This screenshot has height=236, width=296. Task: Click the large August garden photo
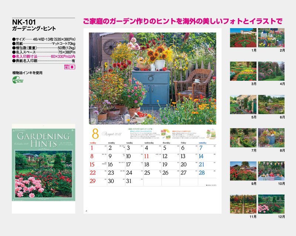(152, 79)
